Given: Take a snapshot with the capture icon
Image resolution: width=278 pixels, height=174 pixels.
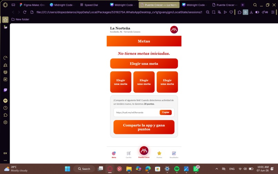Looking at the screenshot, I should [214, 12].
